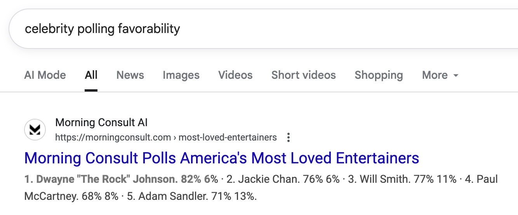This screenshot has width=518, height=215.
Task: Open the Shopping results tab
Action: pyautogui.click(x=379, y=75)
